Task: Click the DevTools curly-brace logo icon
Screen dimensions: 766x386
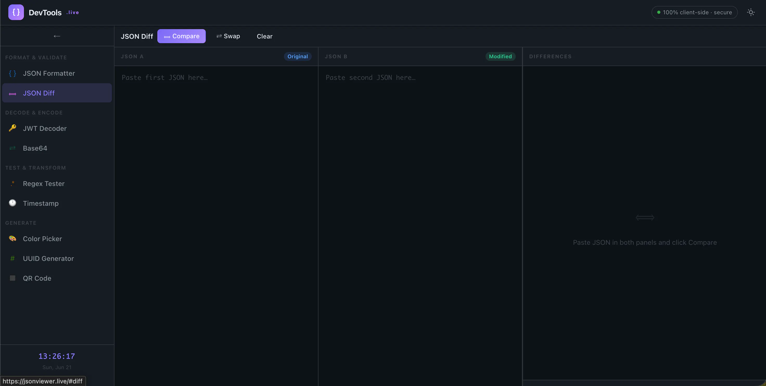Action: click(x=16, y=12)
